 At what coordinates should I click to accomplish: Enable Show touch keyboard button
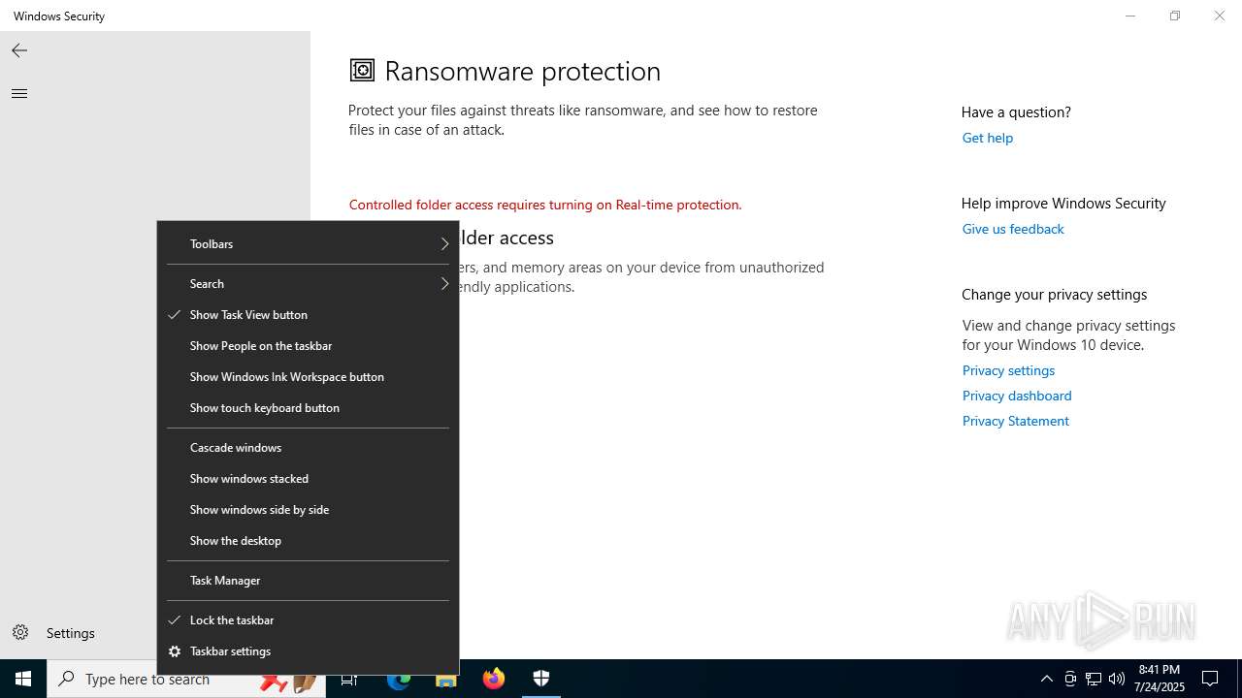(308, 408)
